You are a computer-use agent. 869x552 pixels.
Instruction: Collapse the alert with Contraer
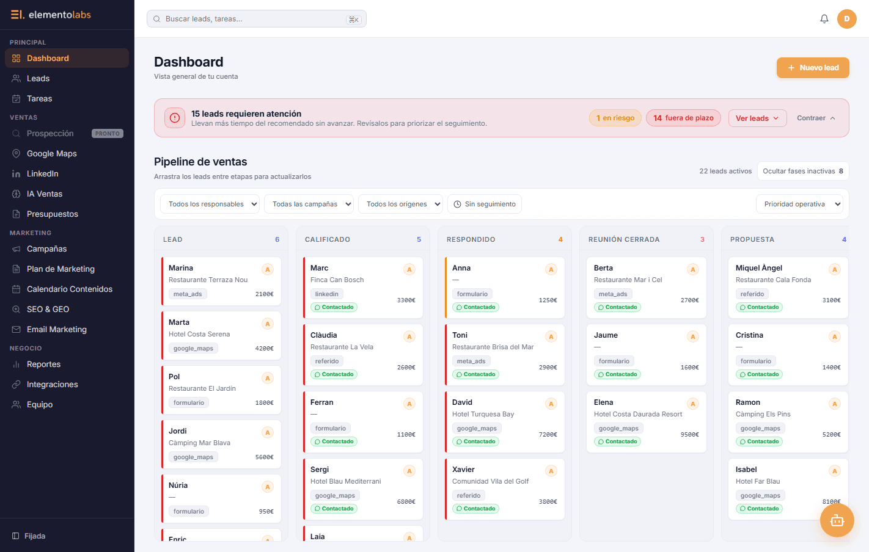(x=816, y=118)
